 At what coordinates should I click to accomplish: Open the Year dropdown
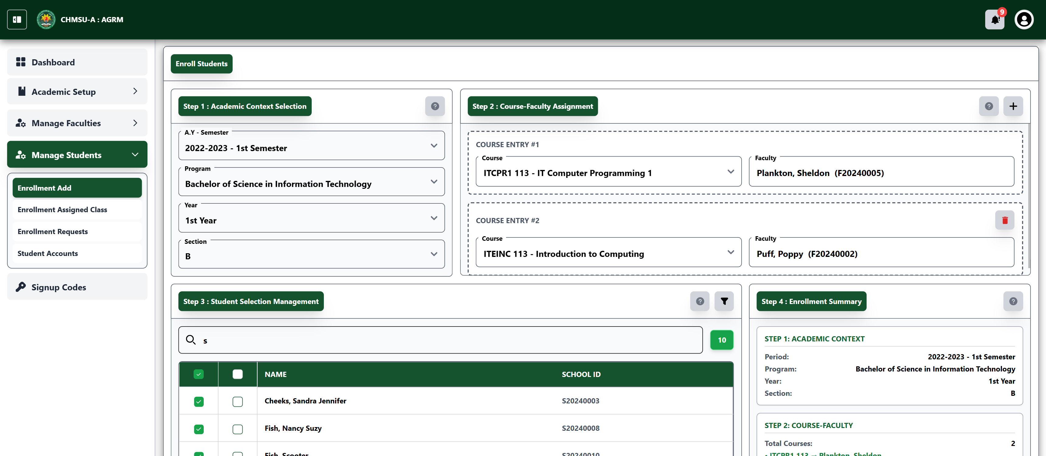click(311, 218)
